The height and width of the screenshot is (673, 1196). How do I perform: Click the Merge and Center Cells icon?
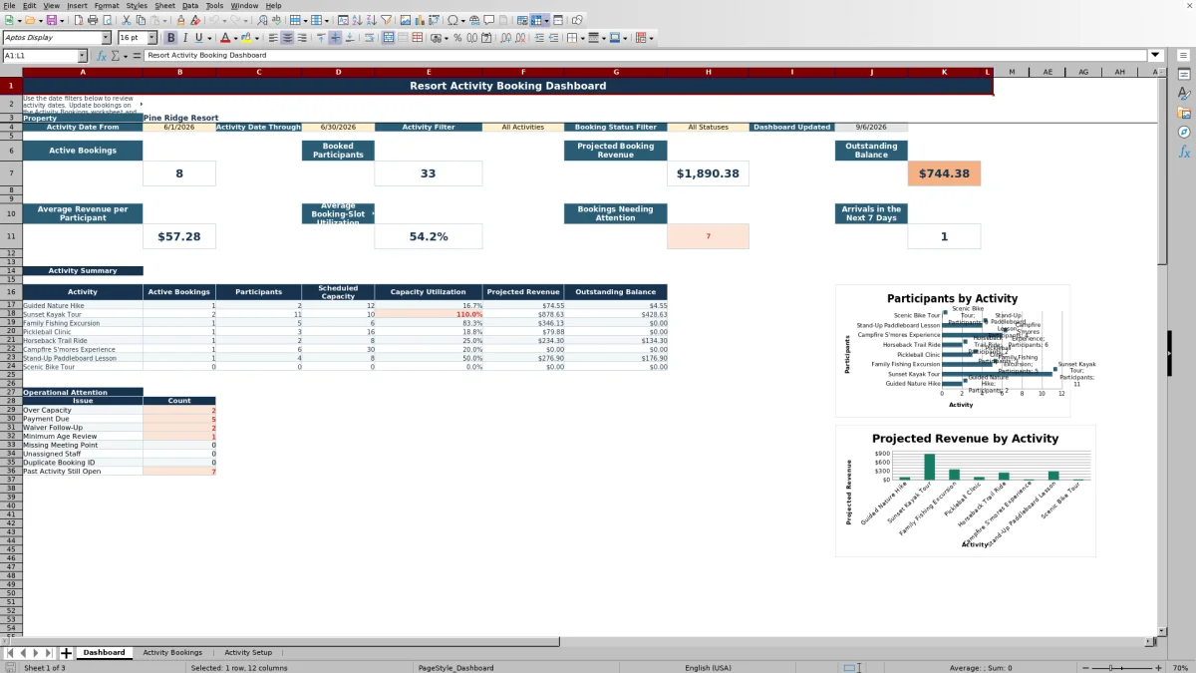(387, 38)
